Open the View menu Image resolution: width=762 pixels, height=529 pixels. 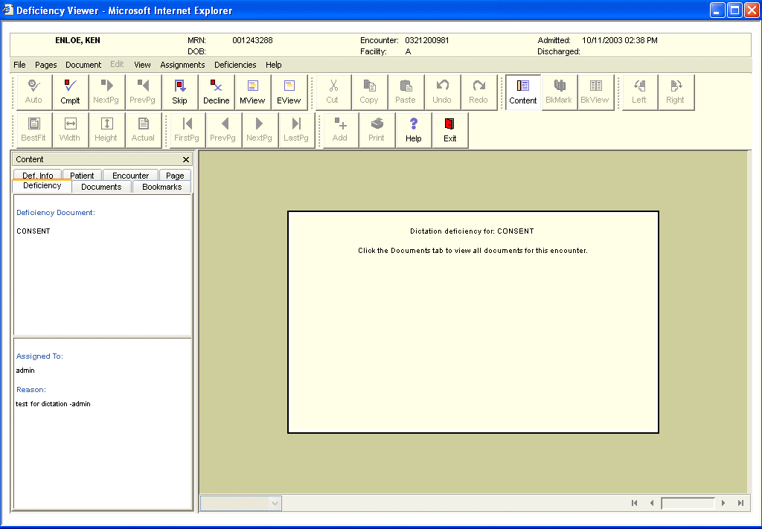[142, 65]
